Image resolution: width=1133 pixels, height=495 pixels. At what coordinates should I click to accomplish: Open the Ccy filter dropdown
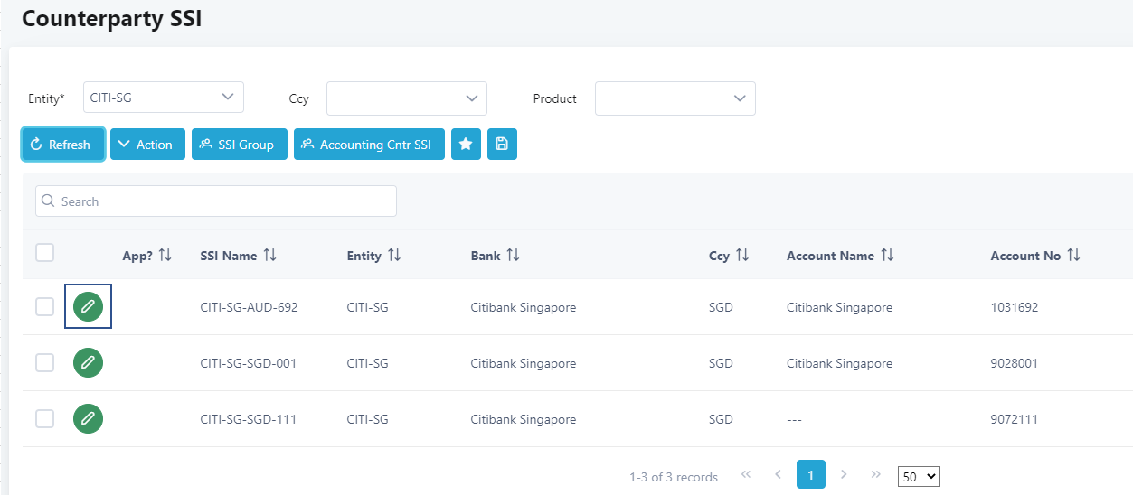(407, 98)
